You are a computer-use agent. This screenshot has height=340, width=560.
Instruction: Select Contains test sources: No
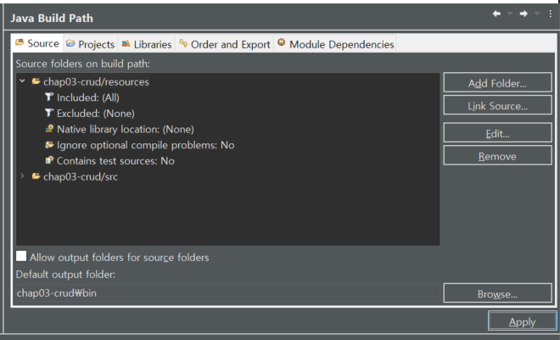(x=115, y=161)
